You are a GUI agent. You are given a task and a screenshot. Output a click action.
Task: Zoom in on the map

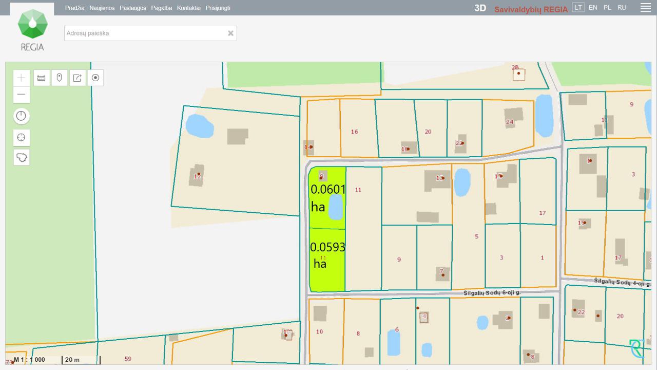(21, 78)
